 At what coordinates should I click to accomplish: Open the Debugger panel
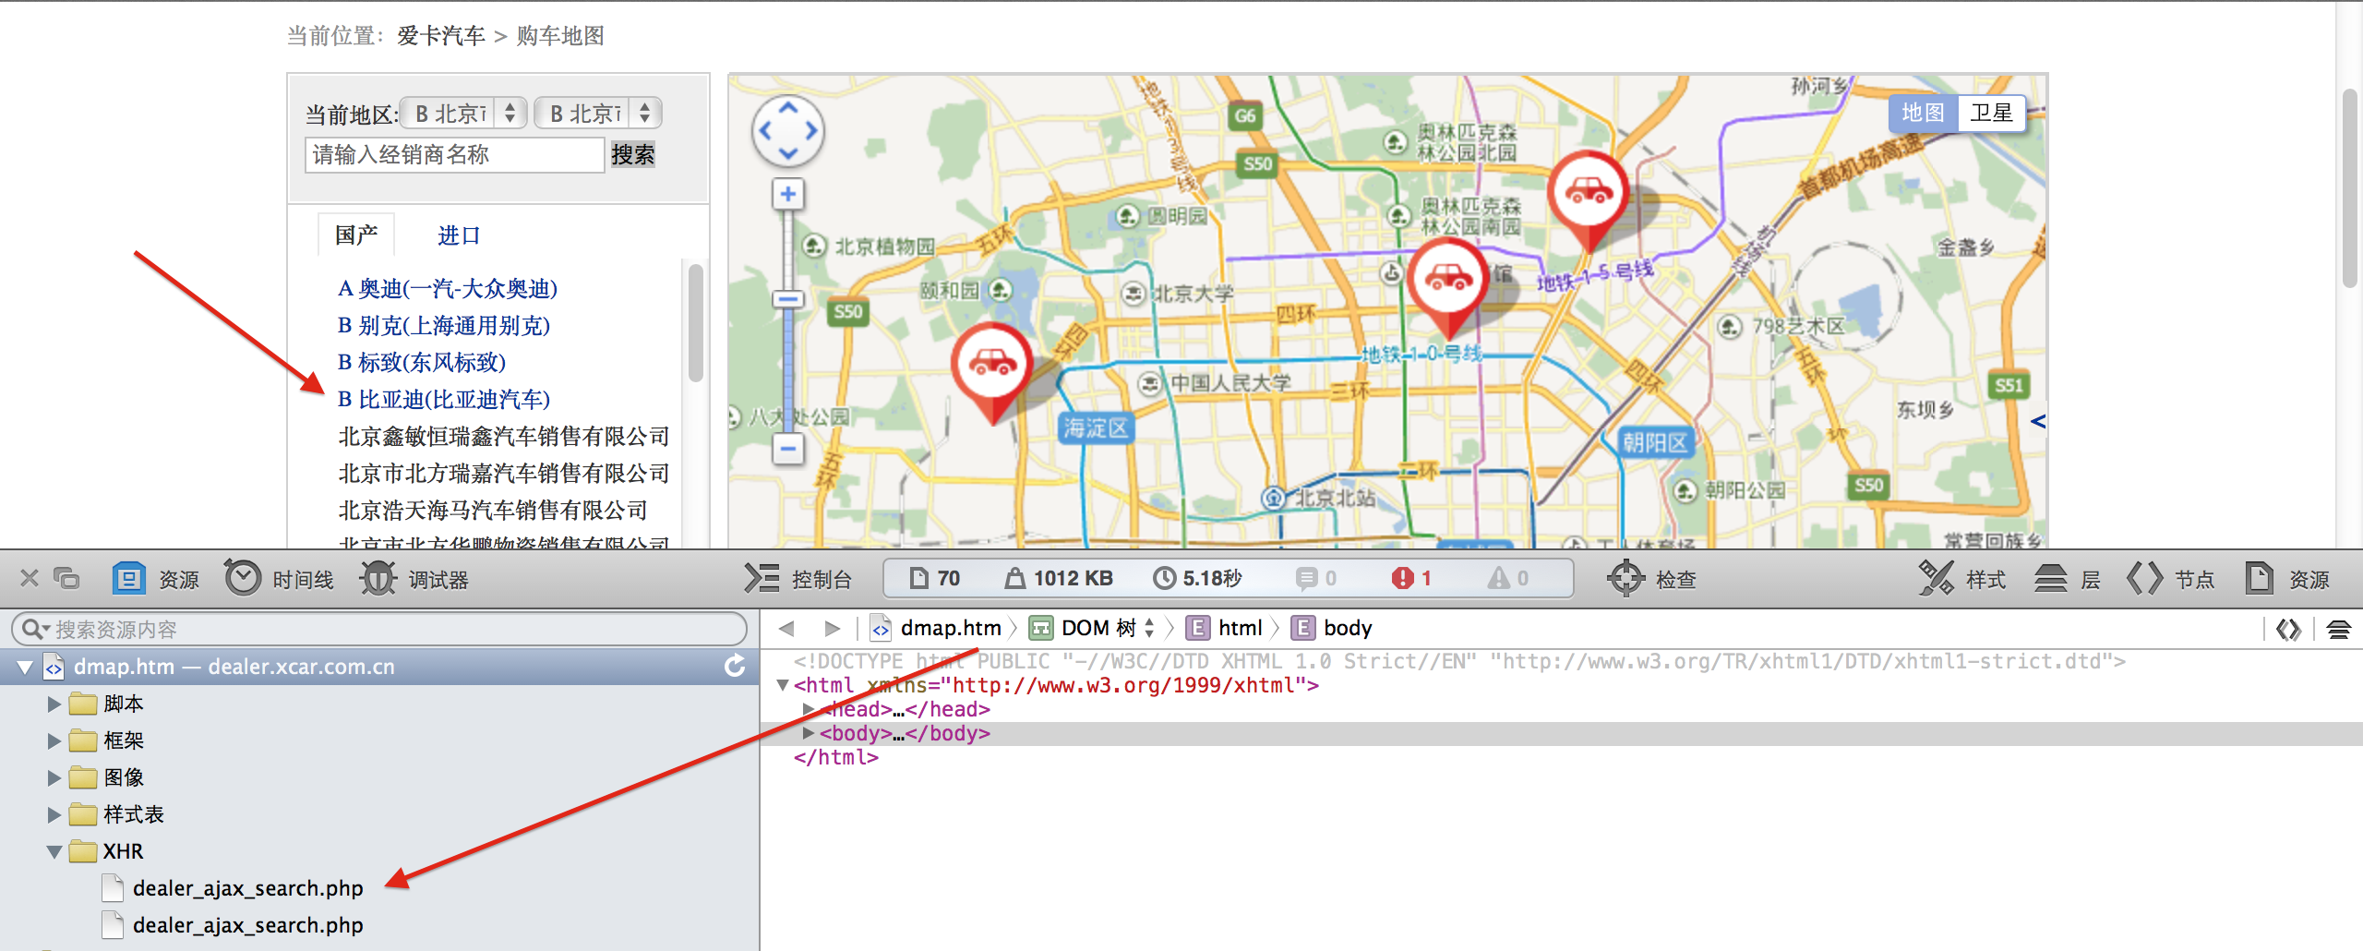click(x=414, y=579)
